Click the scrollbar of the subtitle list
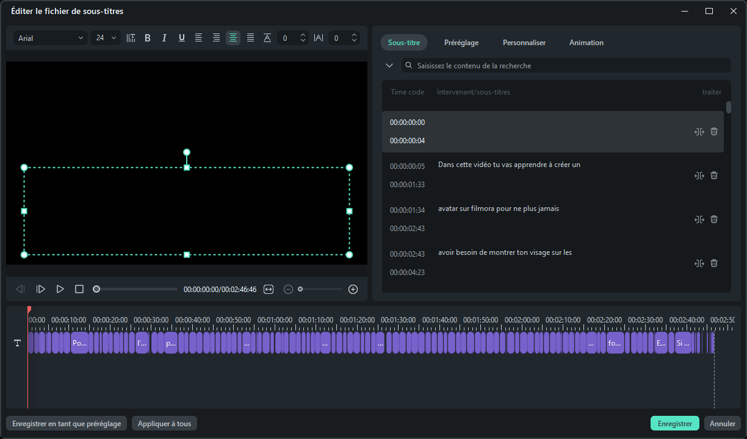 pyautogui.click(x=729, y=107)
